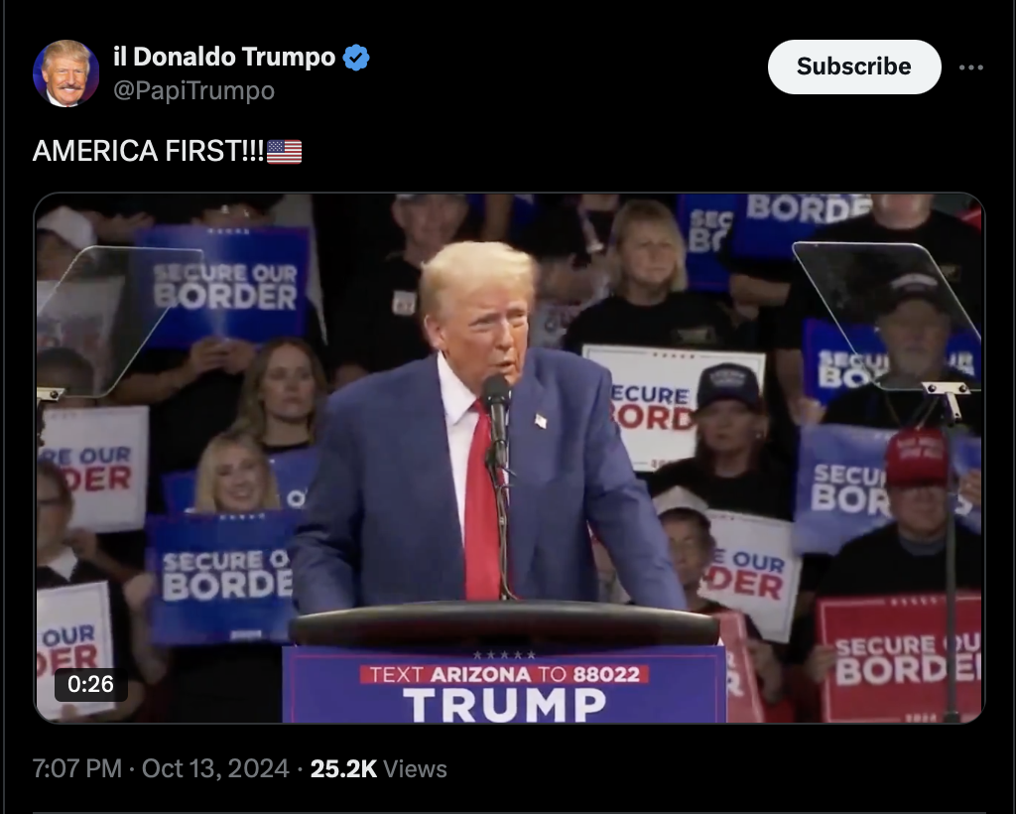Click the red cap in the video
Screen dimensions: 1016x814
coord(916,457)
